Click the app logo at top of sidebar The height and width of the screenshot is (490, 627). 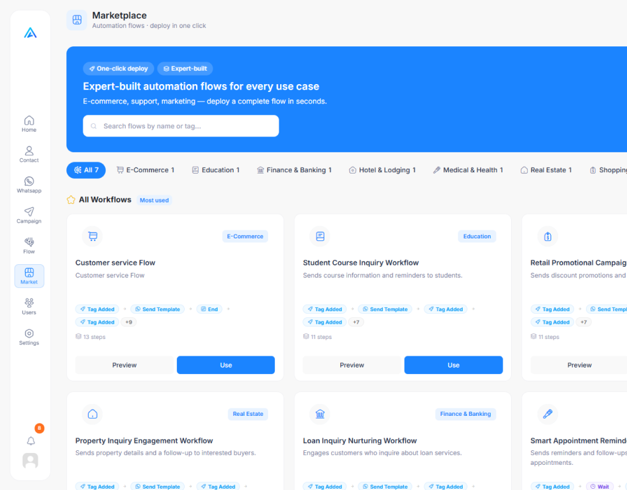tap(30, 33)
